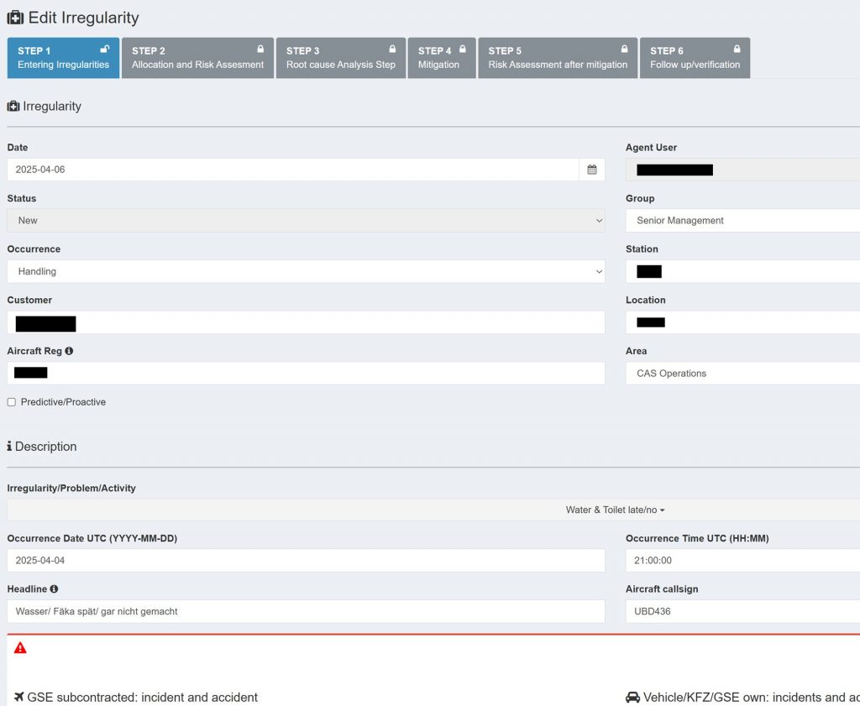
Task: Click the Aircraft callsign field with UBD436
Action: coord(742,611)
